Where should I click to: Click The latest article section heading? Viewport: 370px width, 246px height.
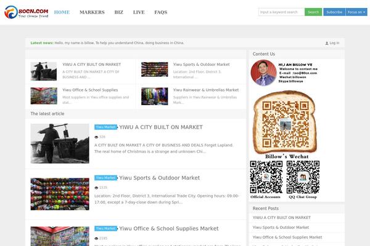coord(47,113)
